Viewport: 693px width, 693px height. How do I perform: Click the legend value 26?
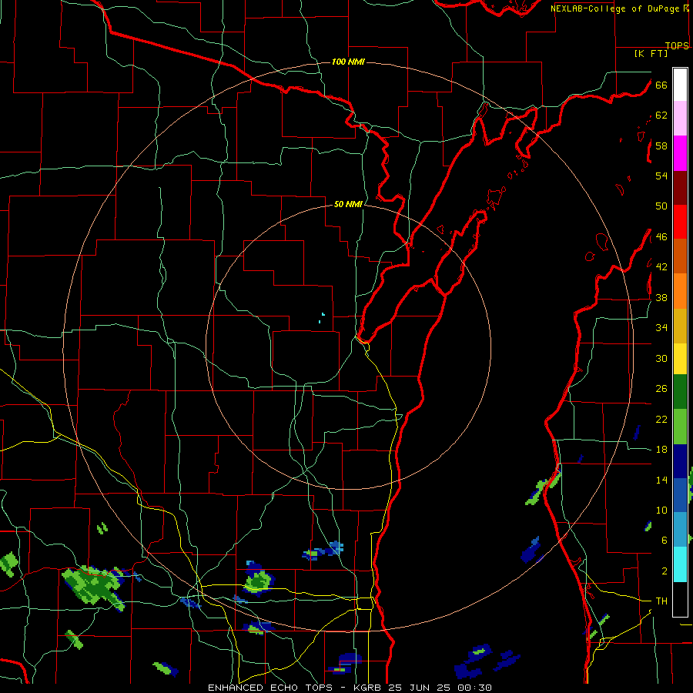661,389
